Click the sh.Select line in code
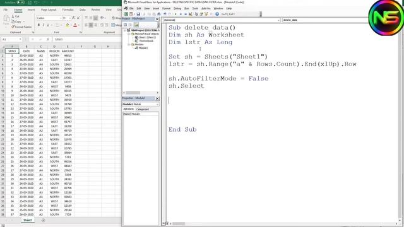The image size is (404, 227). click(x=186, y=86)
